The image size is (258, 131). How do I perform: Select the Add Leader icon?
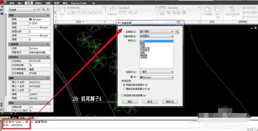121,12
